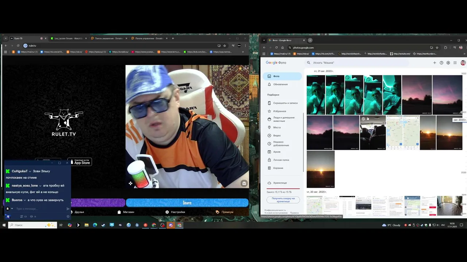
Task: Expand the tab search arrow in the Photos window
Action: click(x=263, y=40)
